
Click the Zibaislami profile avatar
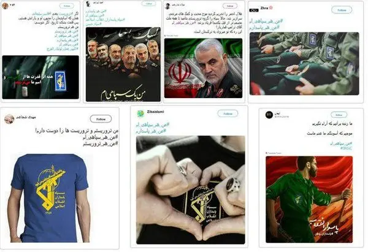coord(140,114)
